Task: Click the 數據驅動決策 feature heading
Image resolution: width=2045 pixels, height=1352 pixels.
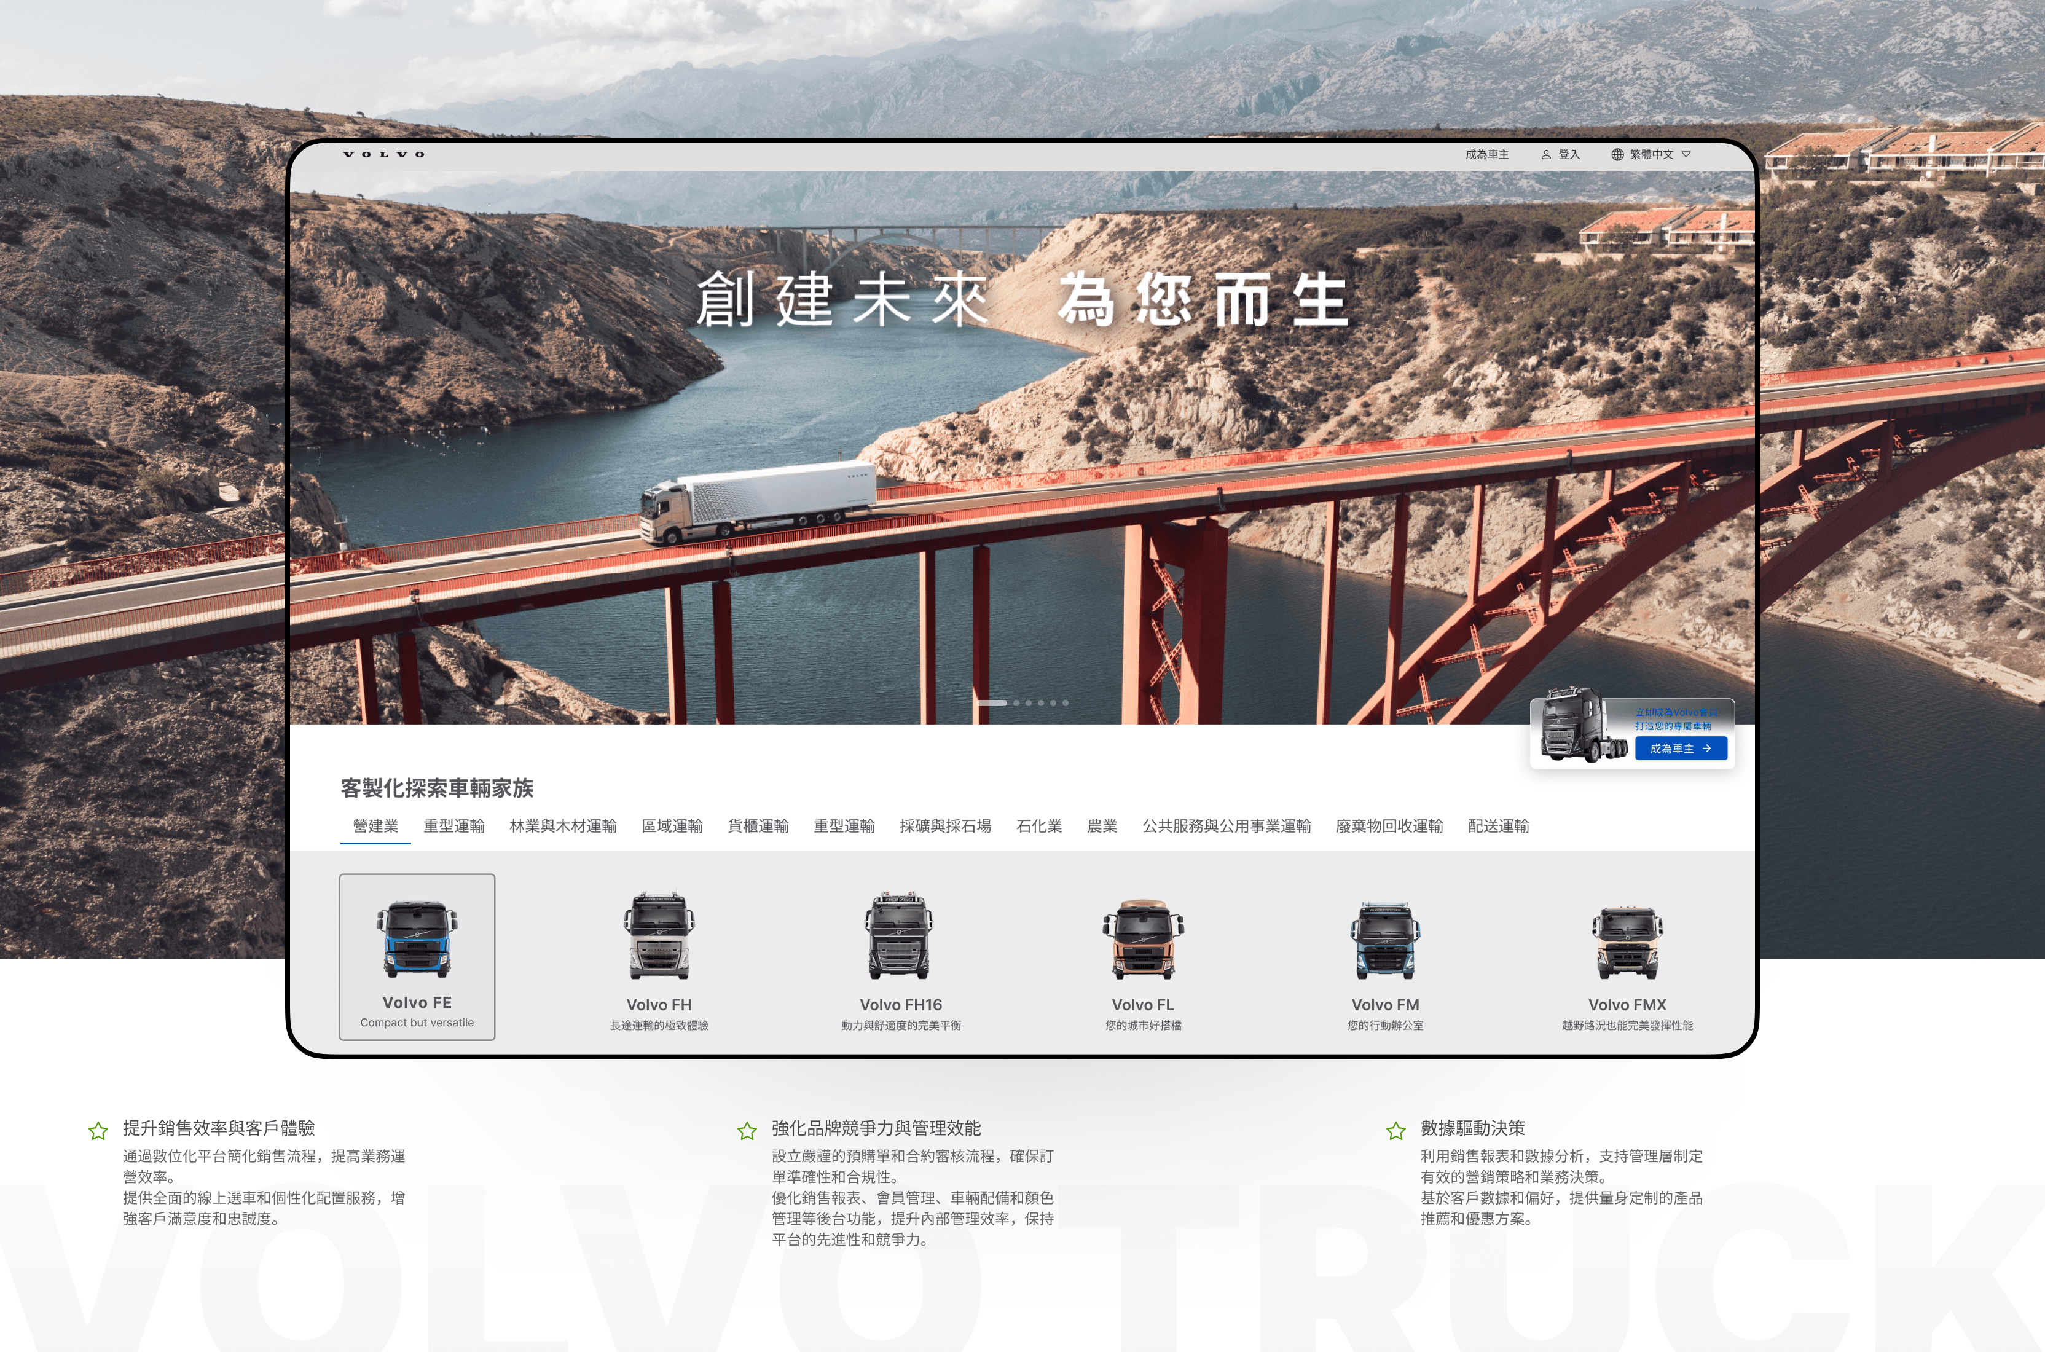Action: point(1474,1128)
